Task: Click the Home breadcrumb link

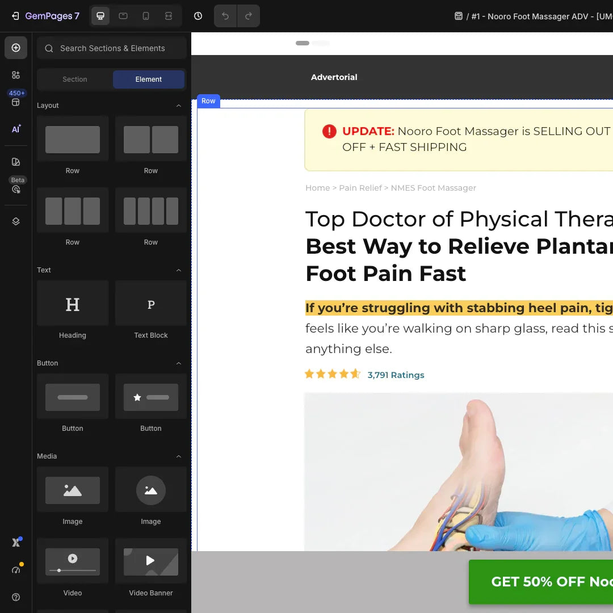Action: click(317, 188)
